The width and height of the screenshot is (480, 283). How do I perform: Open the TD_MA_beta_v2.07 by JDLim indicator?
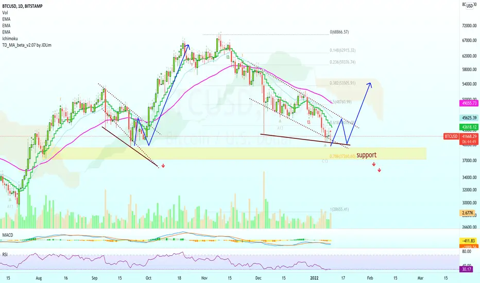tap(27, 45)
